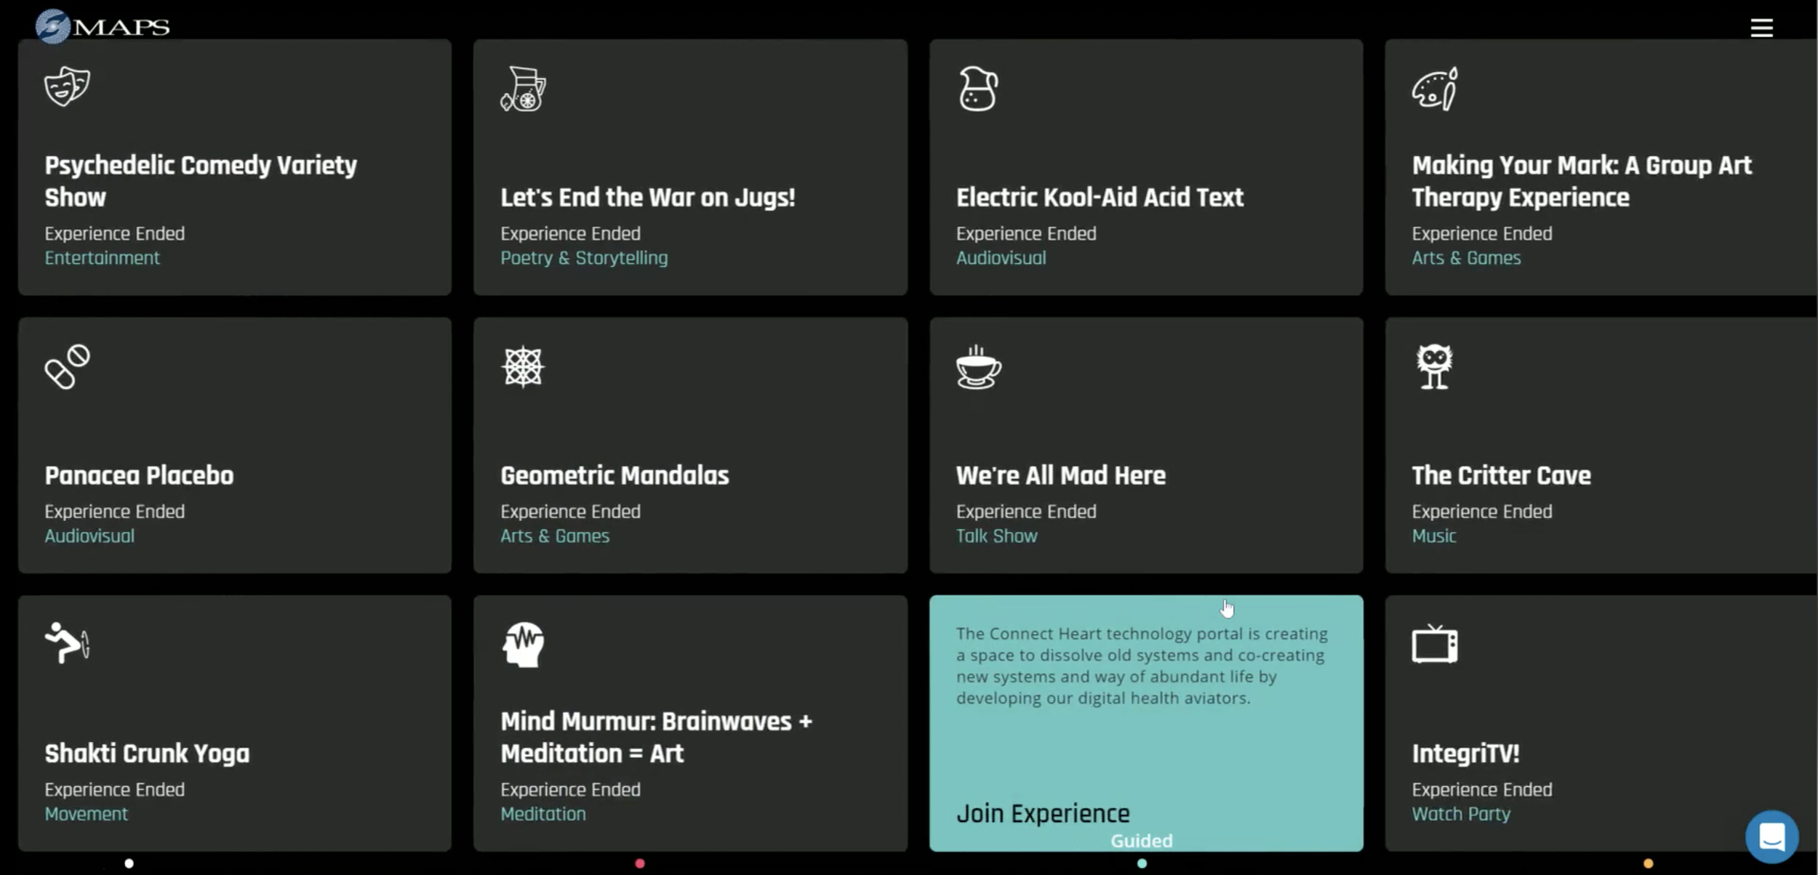Click the brainwaves head icon
The width and height of the screenshot is (1818, 875).
pos(523,645)
